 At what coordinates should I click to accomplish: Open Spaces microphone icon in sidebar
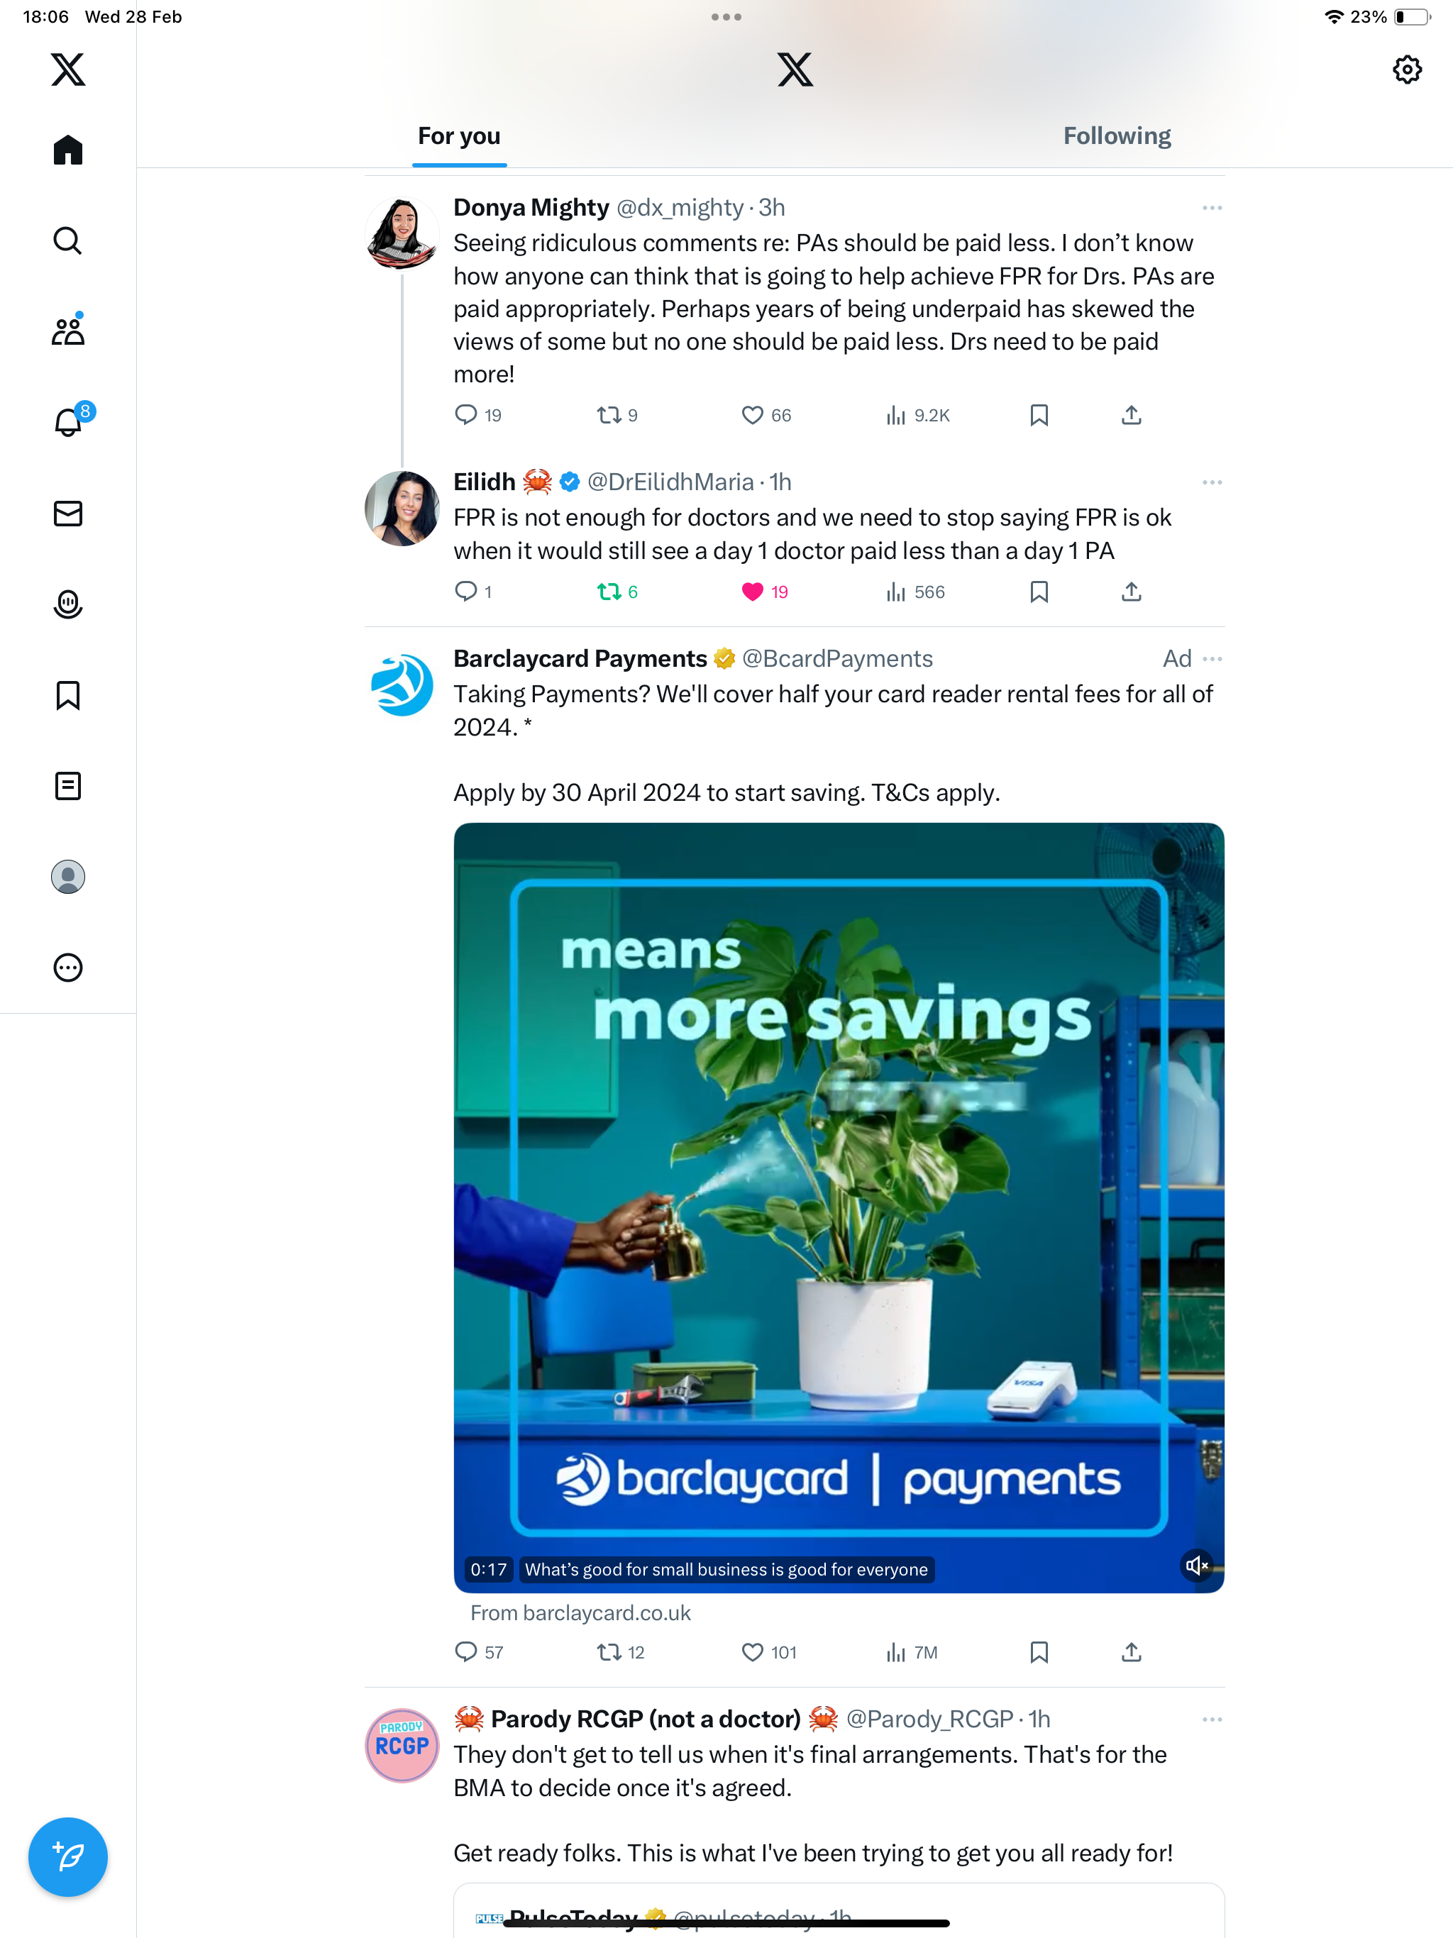pos(67,604)
